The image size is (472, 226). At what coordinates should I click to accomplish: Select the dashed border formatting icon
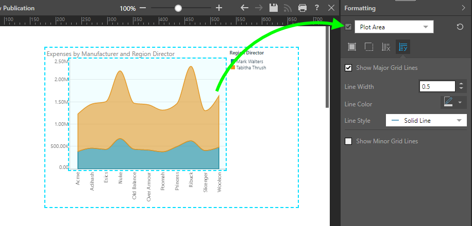[369, 47]
